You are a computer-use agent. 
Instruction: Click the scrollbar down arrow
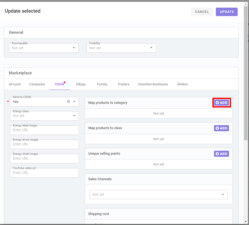tap(246, 222)
